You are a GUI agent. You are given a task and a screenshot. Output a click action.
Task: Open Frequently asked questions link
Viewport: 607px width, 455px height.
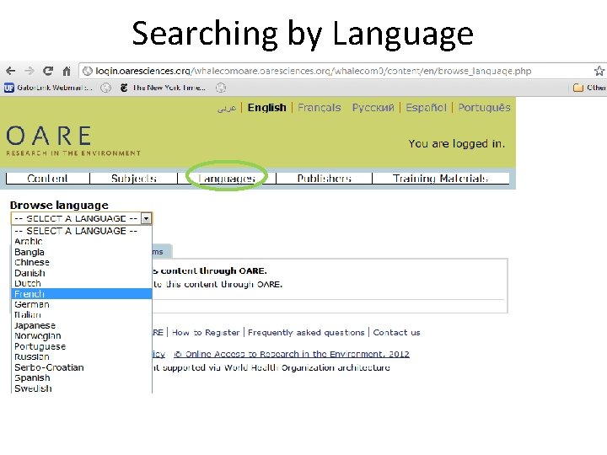(x=306, y=332)
